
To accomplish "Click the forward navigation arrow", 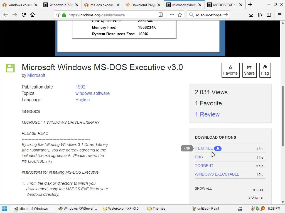I will click(15, 15).
